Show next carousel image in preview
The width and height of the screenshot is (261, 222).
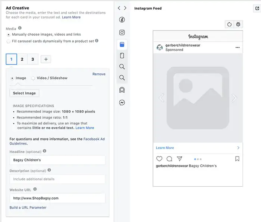pyautogui.click(x=234, y=98)
